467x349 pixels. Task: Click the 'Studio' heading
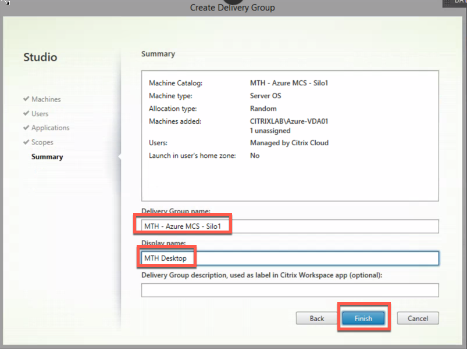pos(40,57)
